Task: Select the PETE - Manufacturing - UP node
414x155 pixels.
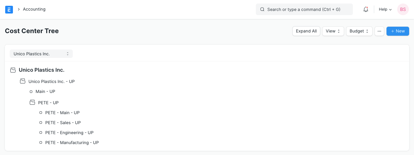Action: pyautogui.click(x=72, y=143)
